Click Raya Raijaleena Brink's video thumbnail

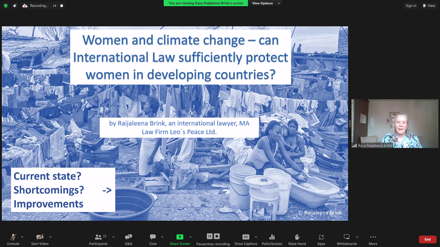point(395,124)
